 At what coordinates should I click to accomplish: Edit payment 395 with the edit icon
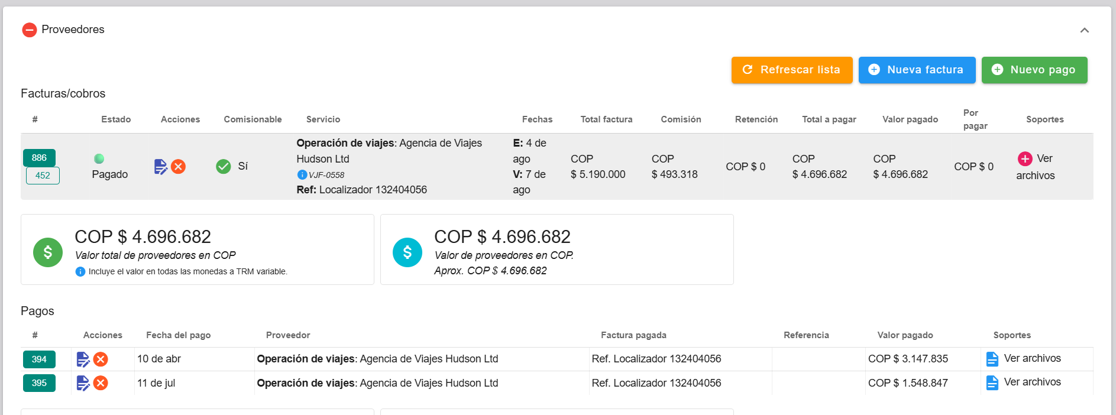[83, 383]
